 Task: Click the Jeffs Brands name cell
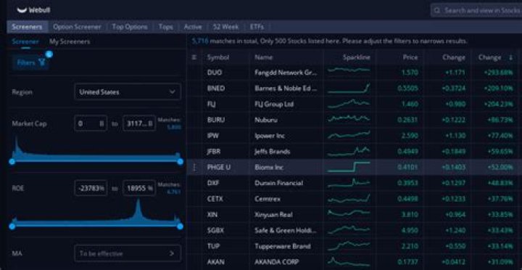coord(273,152)
